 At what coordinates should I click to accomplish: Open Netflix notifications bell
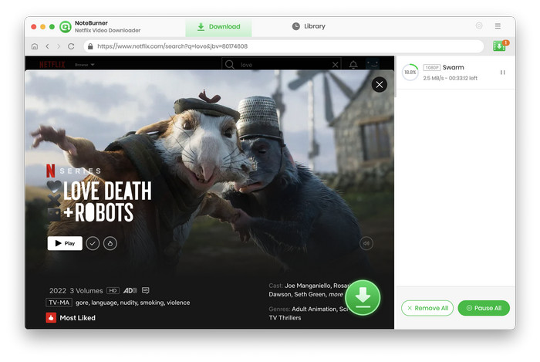point(353,64)
